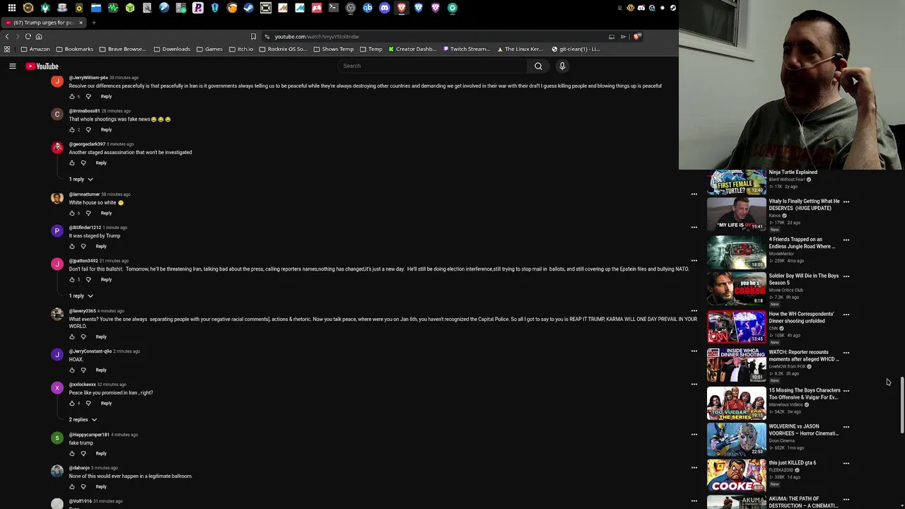Expand 2 replies under @xxlockexxx's comment

(x=83, y=420)
